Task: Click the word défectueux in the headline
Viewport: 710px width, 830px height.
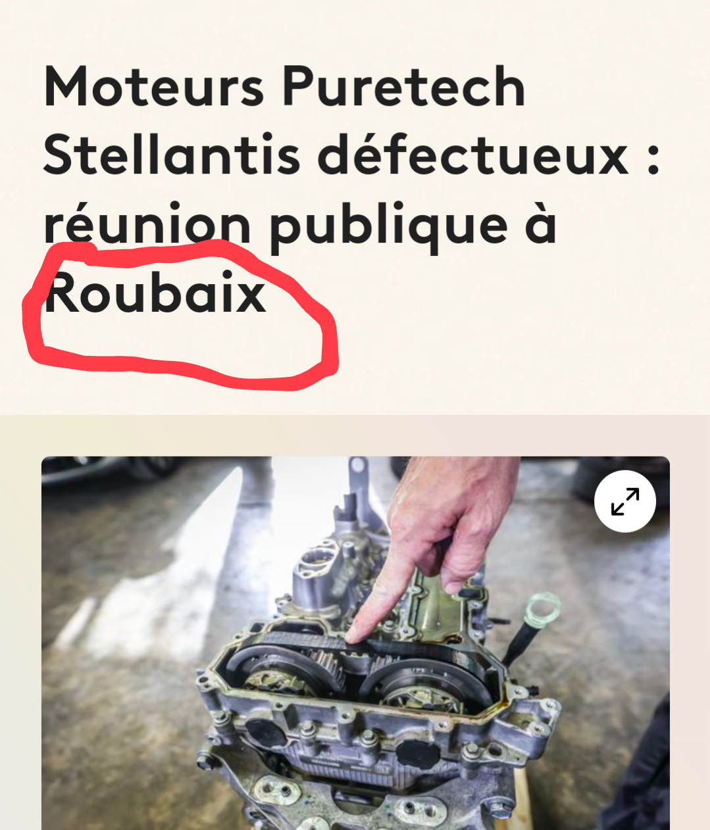Action: click(x=472, y=155)
